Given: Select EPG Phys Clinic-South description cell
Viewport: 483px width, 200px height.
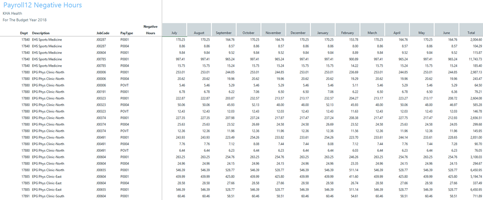Looking at the screenshot, I should (x=48, y=196).
